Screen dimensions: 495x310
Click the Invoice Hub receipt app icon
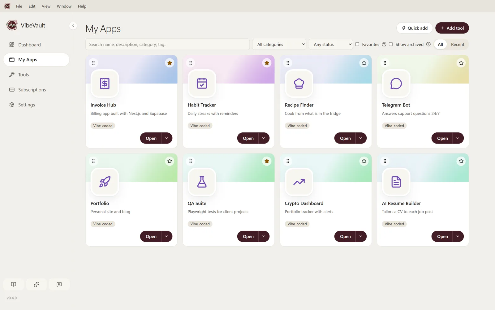click(105, 84)
